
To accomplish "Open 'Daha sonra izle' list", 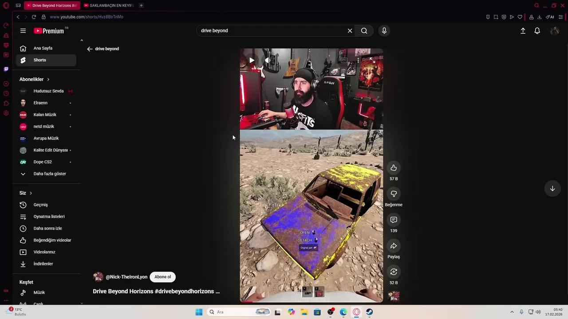I will tap(46, 228).
